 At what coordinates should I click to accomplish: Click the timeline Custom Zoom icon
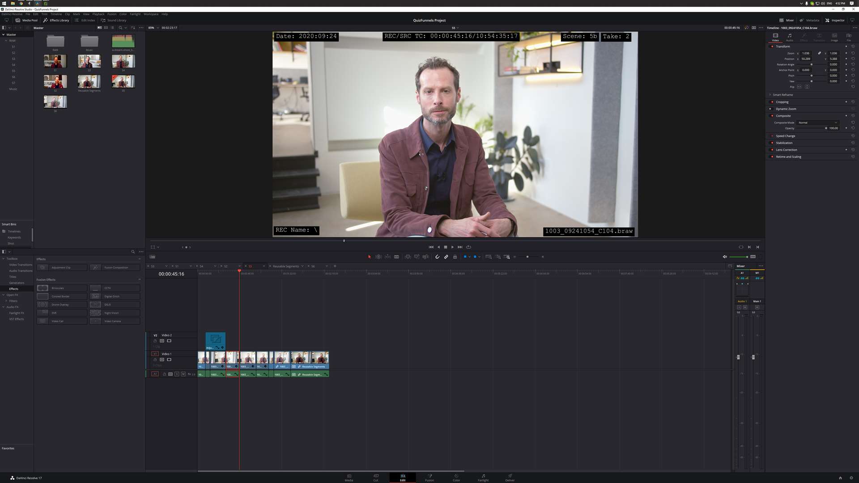click(507, 257)
